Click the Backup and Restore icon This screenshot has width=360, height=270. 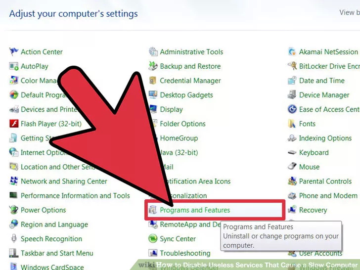click(153, 66)
